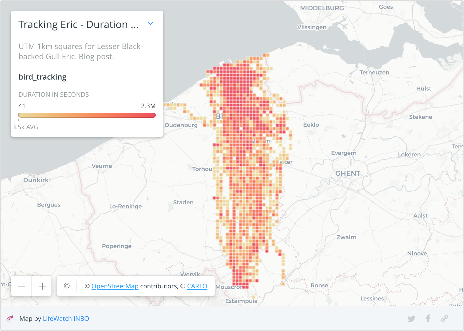Zoom in with the plus button
The width and height of the screenshot is (464, 331).
42,286
